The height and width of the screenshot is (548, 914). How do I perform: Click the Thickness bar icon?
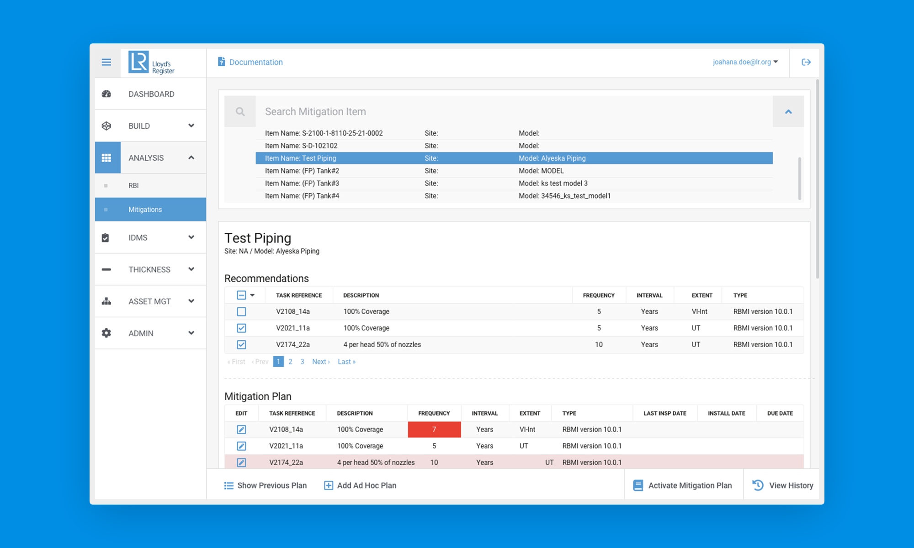(106, 269)
